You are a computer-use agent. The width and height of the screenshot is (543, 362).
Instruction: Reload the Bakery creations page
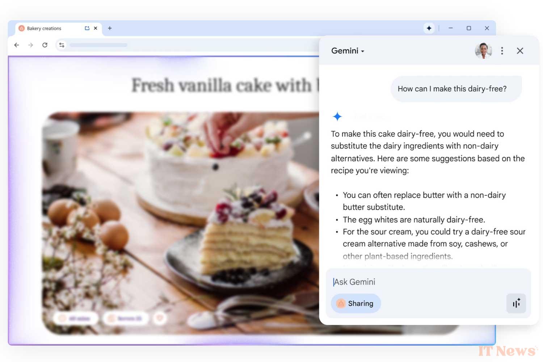[45, 45]
